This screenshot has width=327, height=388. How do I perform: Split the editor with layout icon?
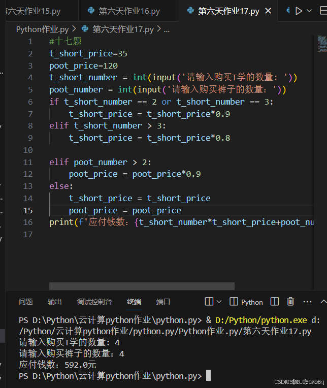pos(323,11)
